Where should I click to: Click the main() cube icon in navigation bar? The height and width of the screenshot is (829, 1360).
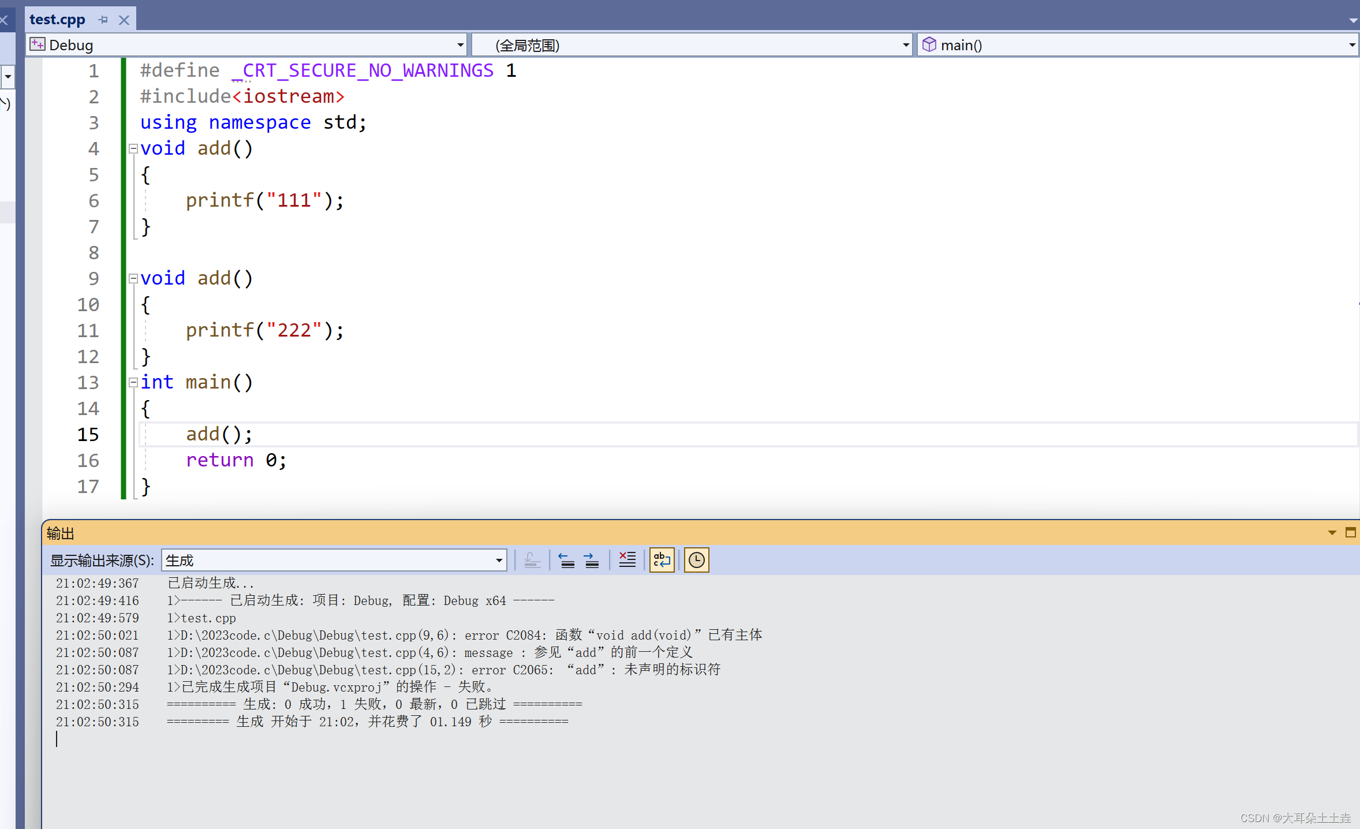(929, 44)
